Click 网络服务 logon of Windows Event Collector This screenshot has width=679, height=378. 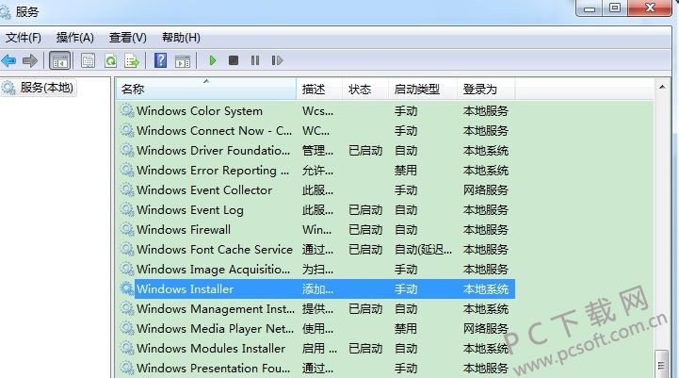(486, 190)
